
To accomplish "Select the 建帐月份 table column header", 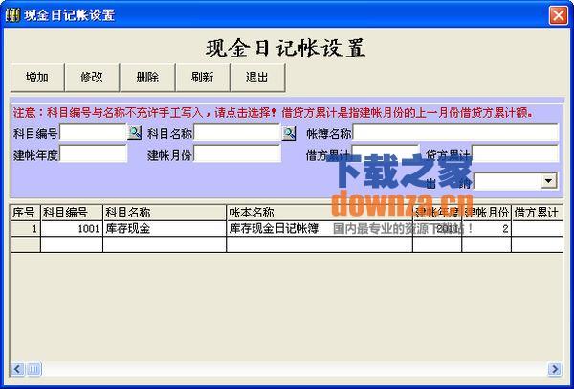I will pyautogui.click(x=487, y=213).
